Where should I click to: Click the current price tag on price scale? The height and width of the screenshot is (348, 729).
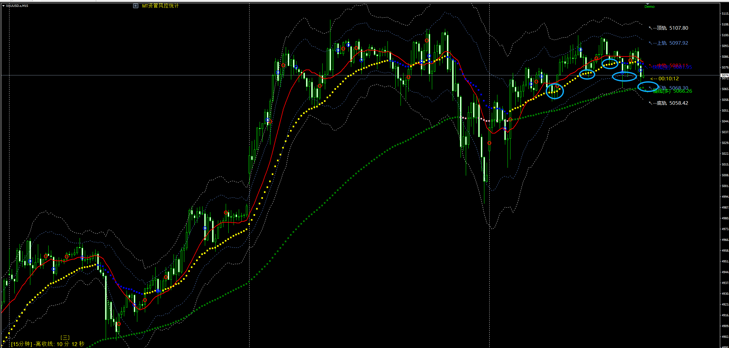point(724,75)
